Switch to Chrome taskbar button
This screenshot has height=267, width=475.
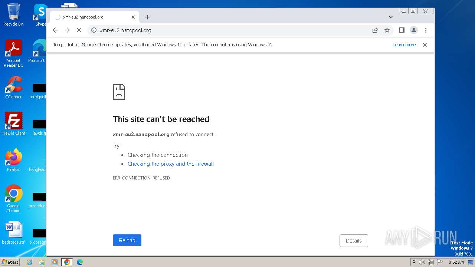67,262
